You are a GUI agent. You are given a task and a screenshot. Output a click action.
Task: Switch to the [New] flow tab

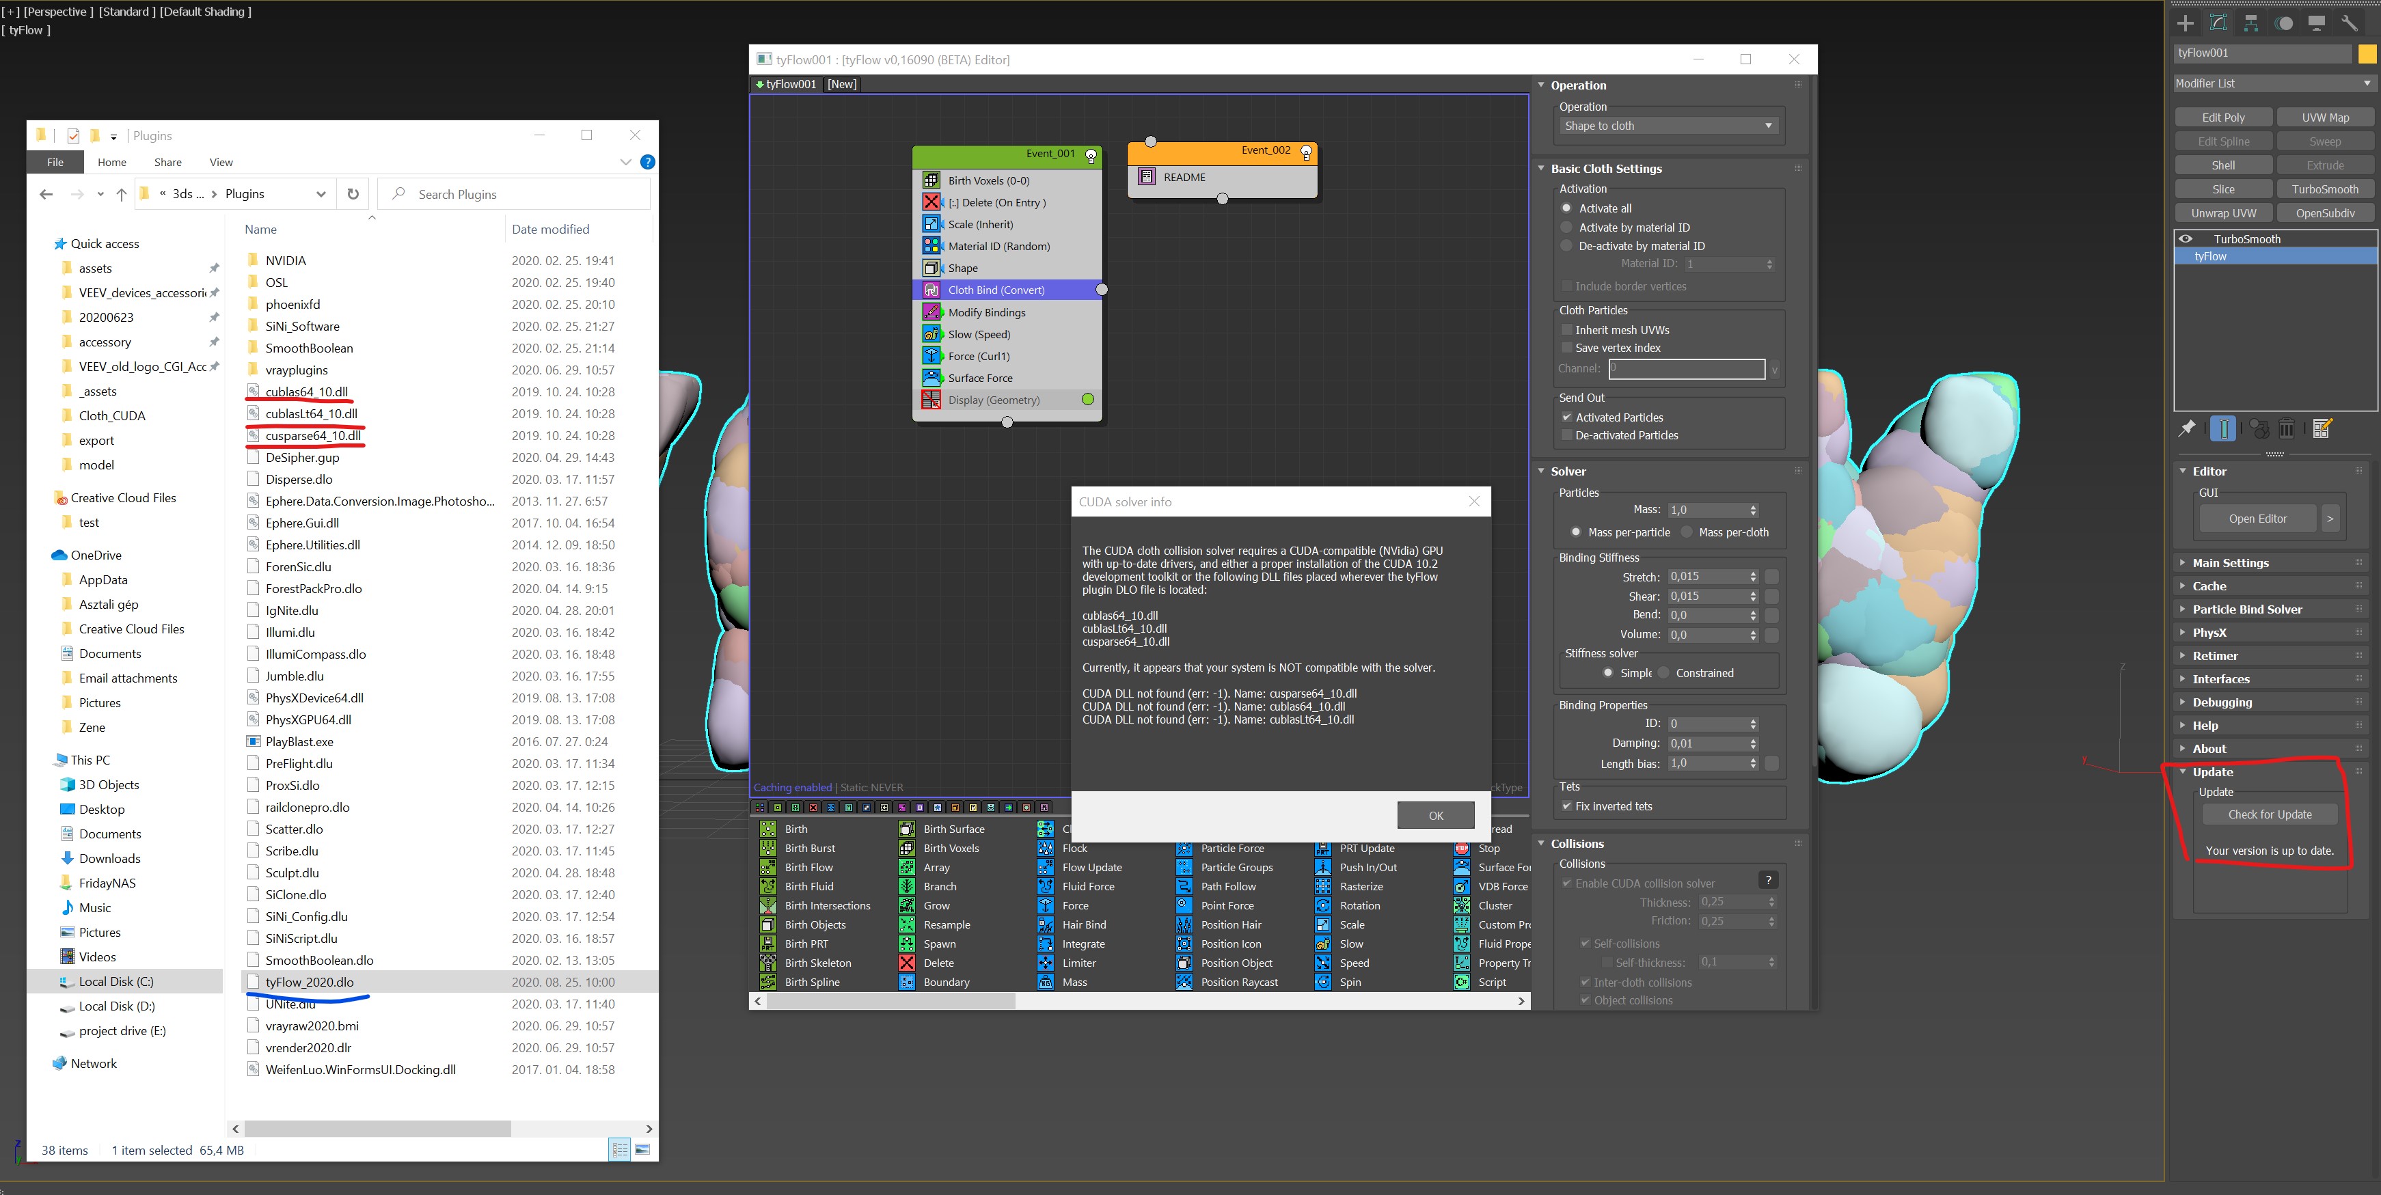pos(841,84)
